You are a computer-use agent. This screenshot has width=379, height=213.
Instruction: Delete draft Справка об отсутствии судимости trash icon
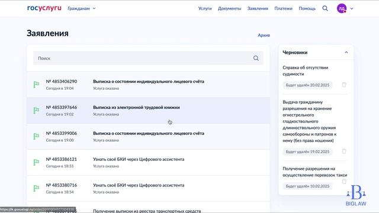point(344,85)
